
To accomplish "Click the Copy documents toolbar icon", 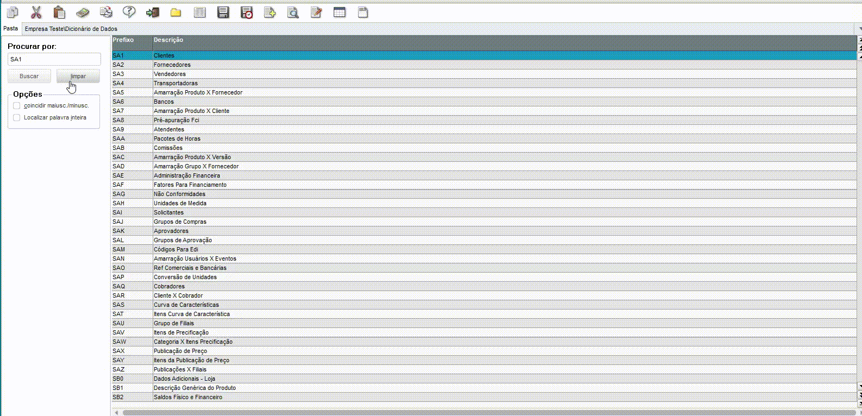I will (12, 12).
